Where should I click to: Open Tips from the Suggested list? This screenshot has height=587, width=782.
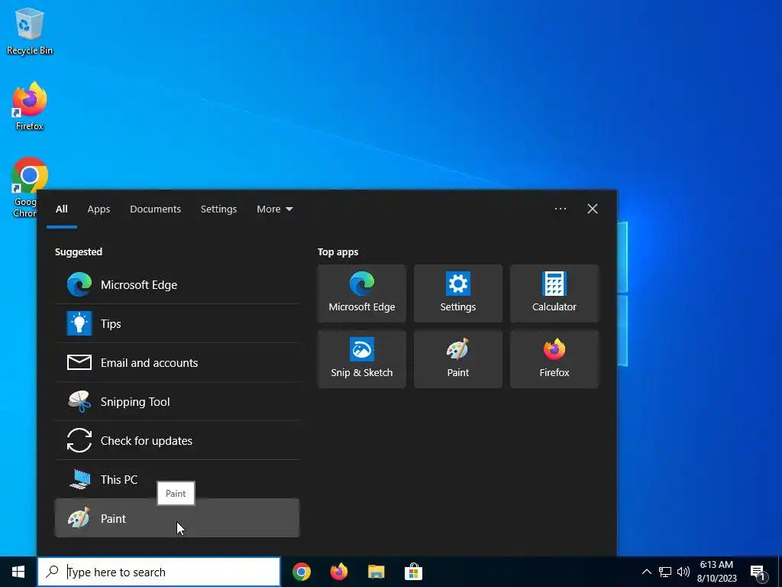[177, 323]
